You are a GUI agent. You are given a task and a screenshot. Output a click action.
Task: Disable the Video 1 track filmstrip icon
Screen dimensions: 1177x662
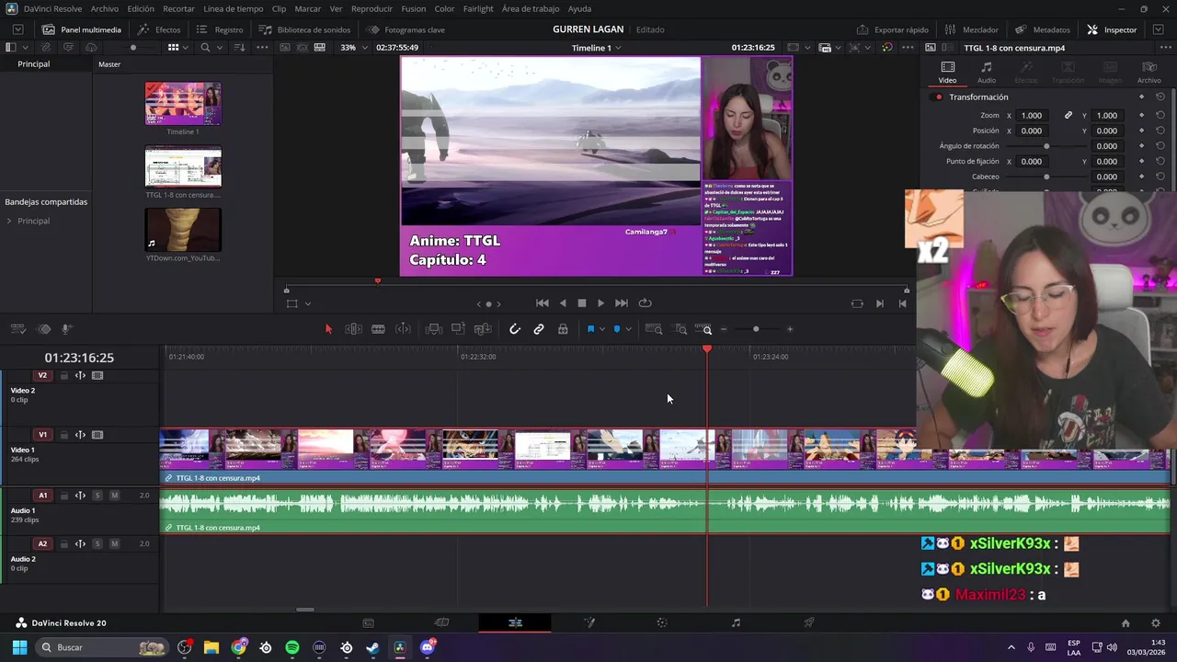tap(97, 435)
